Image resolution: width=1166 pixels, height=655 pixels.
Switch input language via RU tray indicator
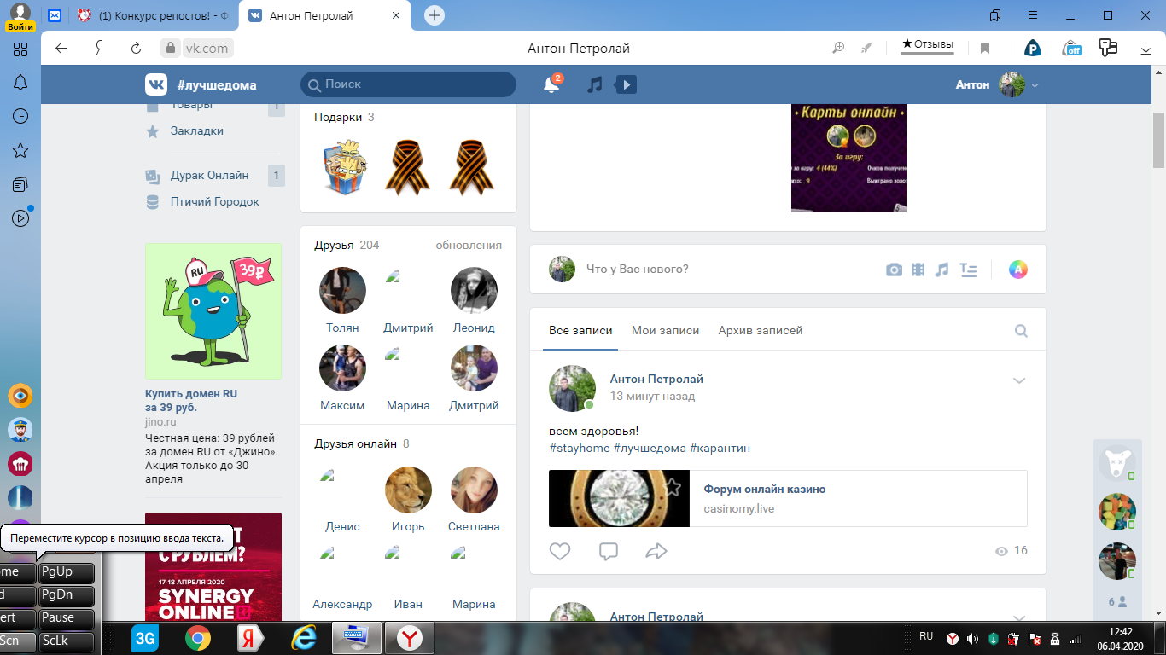[926, 636]
